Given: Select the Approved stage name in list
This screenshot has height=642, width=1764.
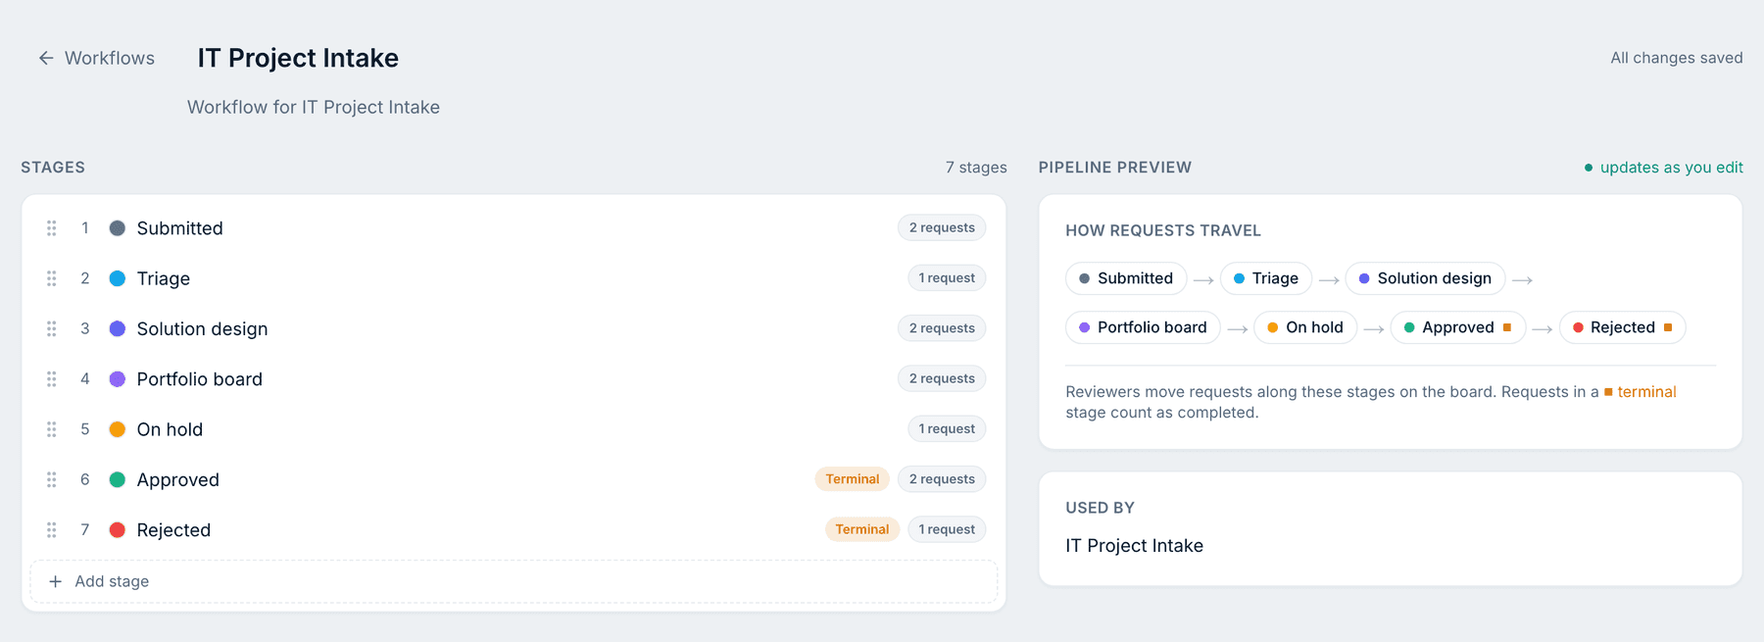Looking at the screenshot, I should pyautogui.click(x=178, y=479).
